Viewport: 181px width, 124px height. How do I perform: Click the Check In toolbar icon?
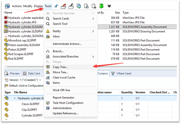(71, 6)
